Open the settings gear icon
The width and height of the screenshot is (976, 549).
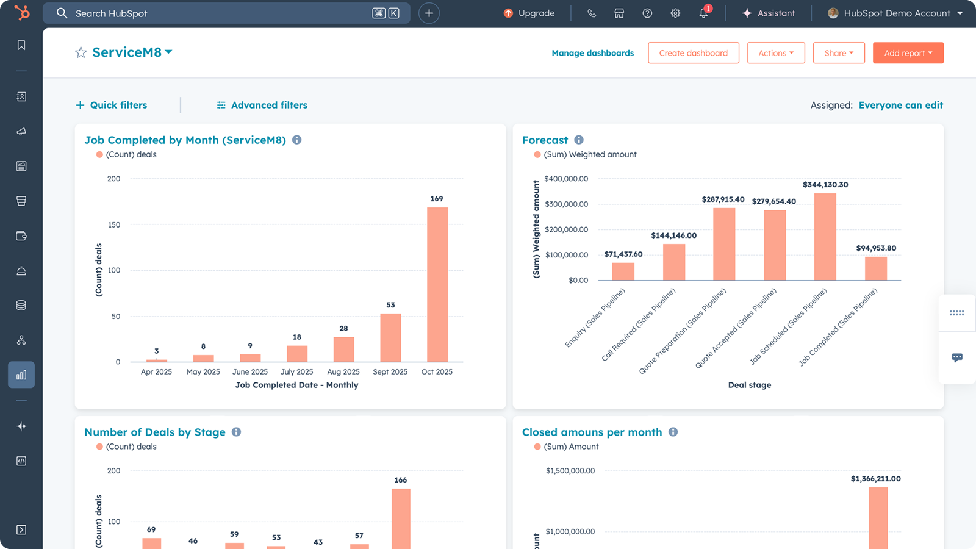coord(675,13)
